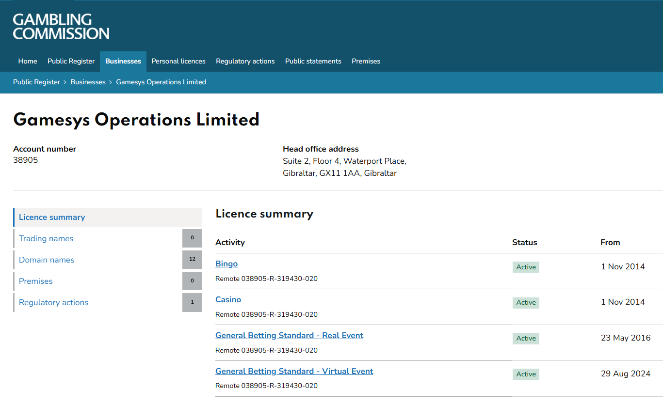
Task: Go to Public statements page
Action: (313, 61)
